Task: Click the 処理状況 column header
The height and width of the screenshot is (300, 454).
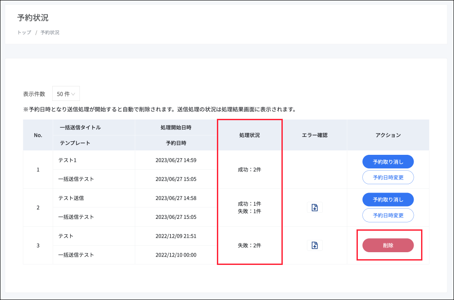Action: pyautogui.click(x=249, y=135)
